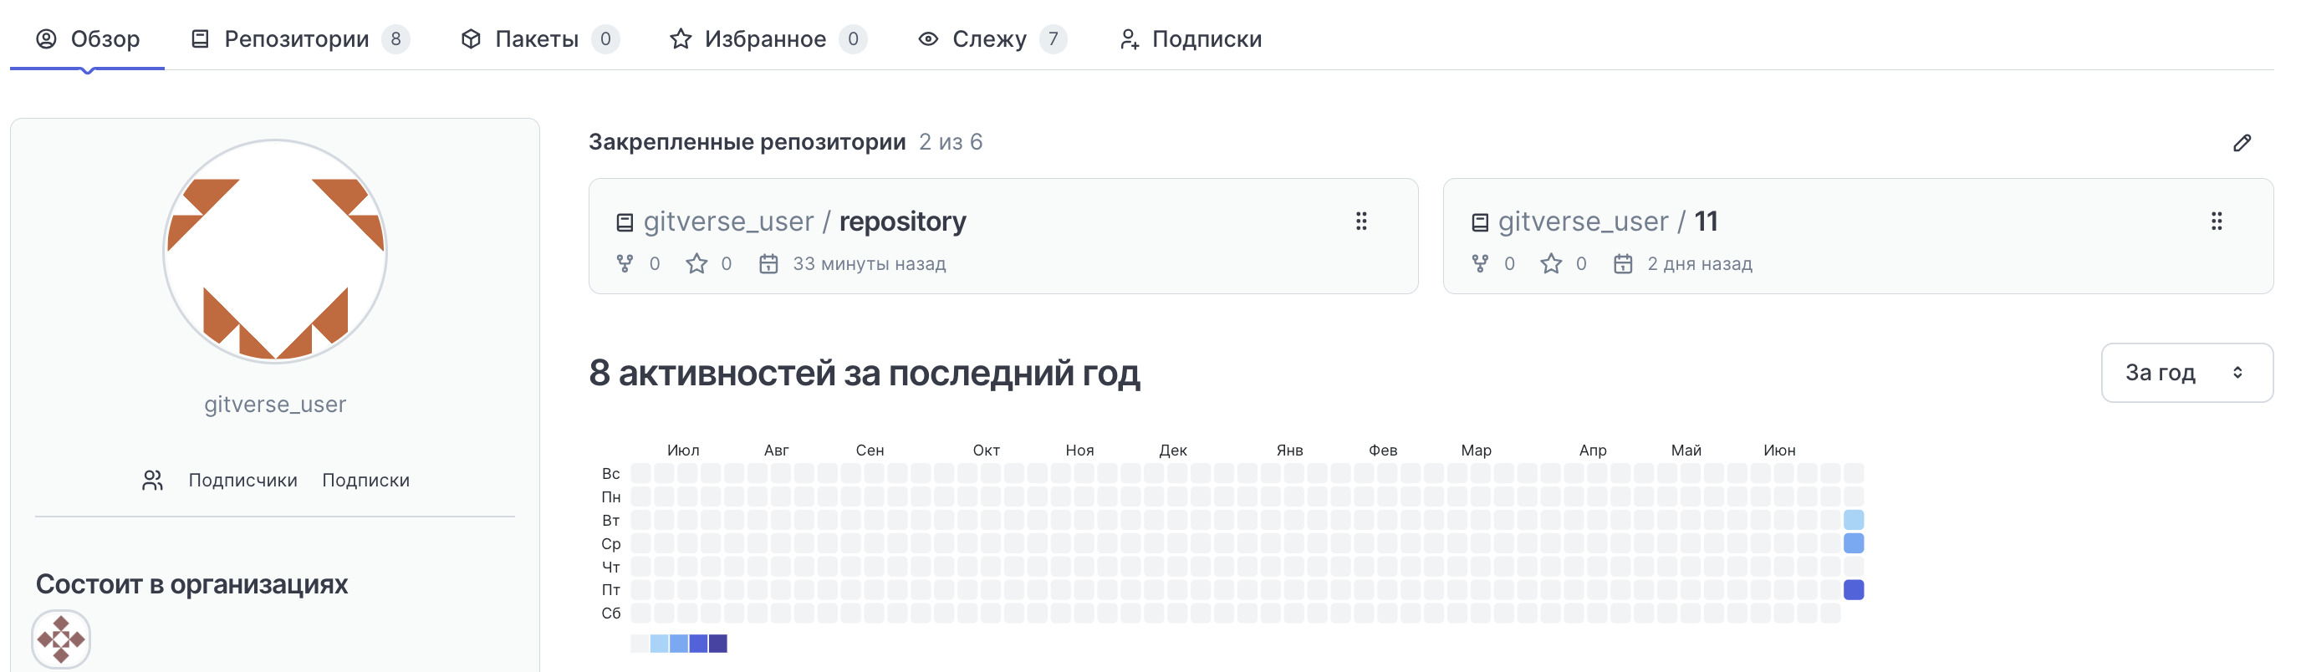Click the 8 count badge on Репозитории

[x=395, y=39]
